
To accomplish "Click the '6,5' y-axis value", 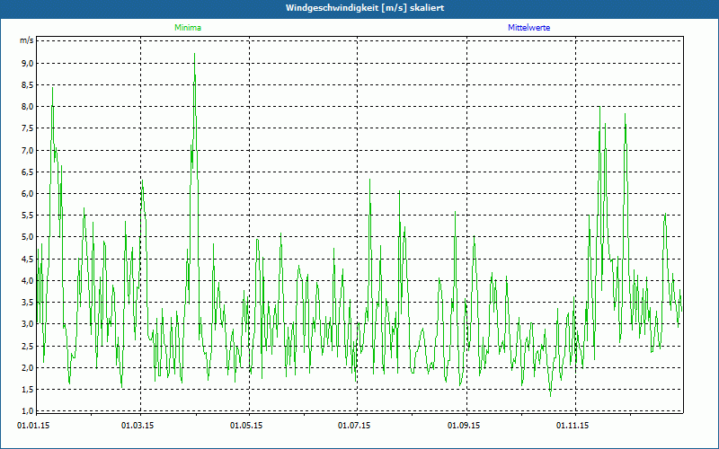I will (28, 172).
